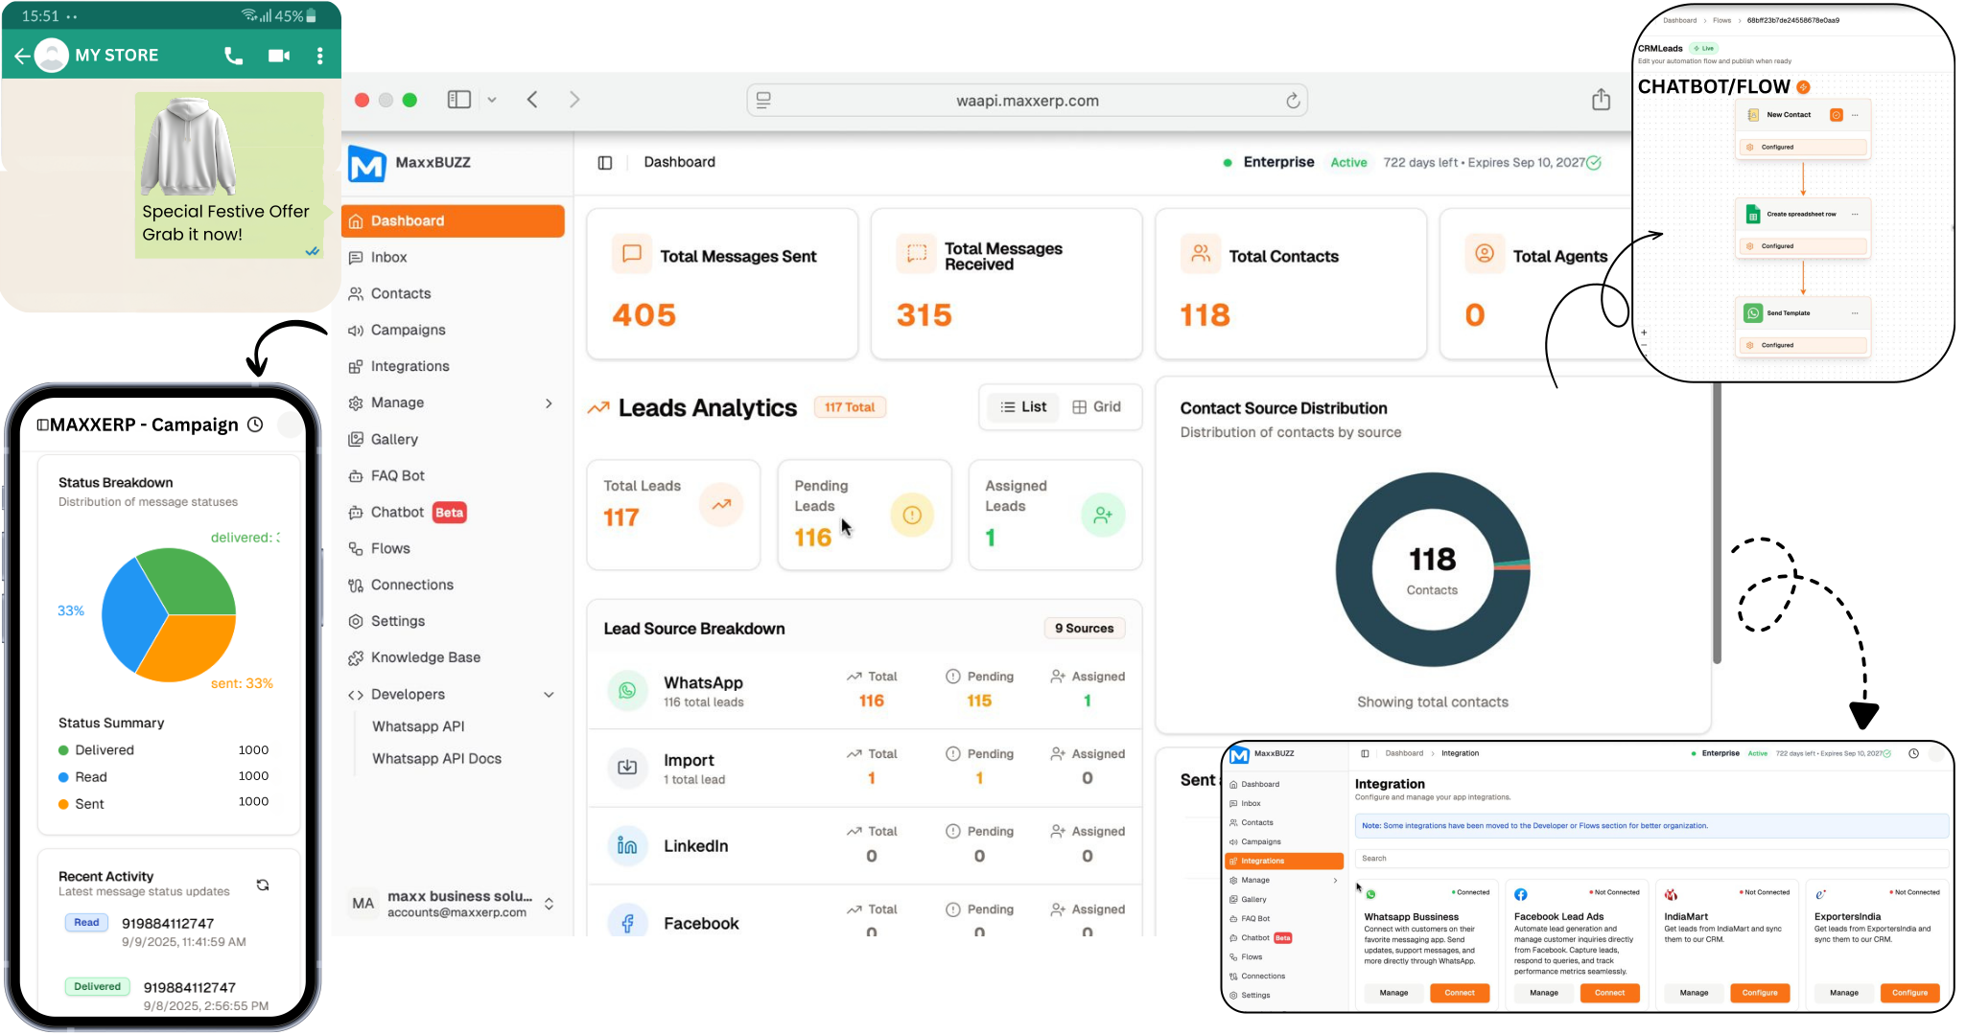1966x1035 pixels.
Task: Switch Leads Analytics to List view
Action: coord(1023,407)
